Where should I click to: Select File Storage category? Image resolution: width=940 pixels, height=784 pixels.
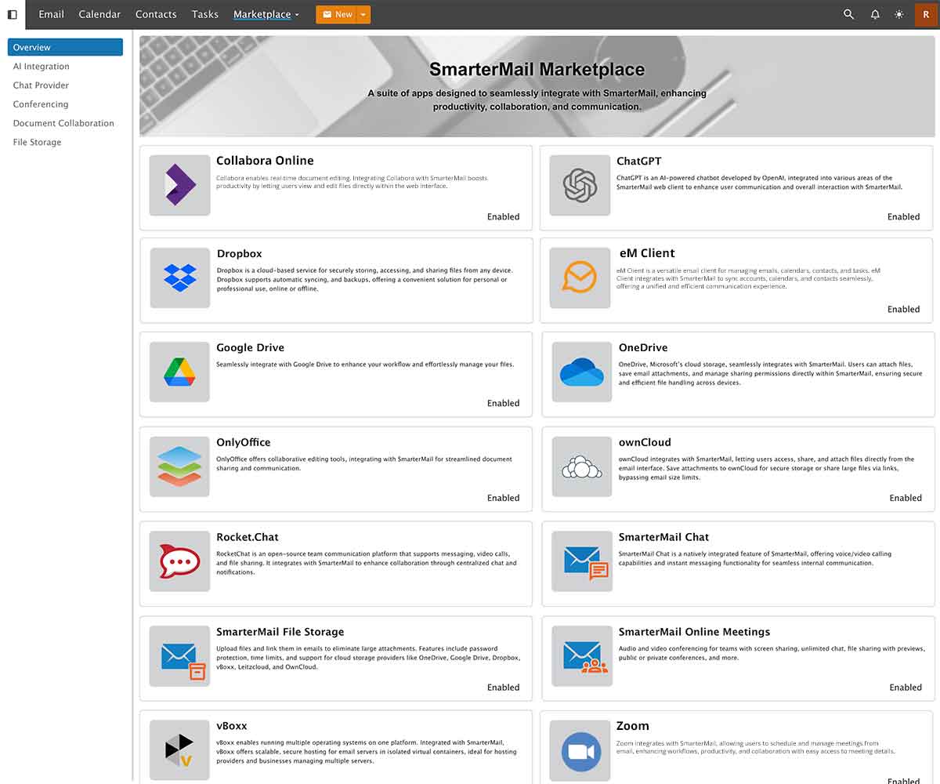click(x=37, y=142)
